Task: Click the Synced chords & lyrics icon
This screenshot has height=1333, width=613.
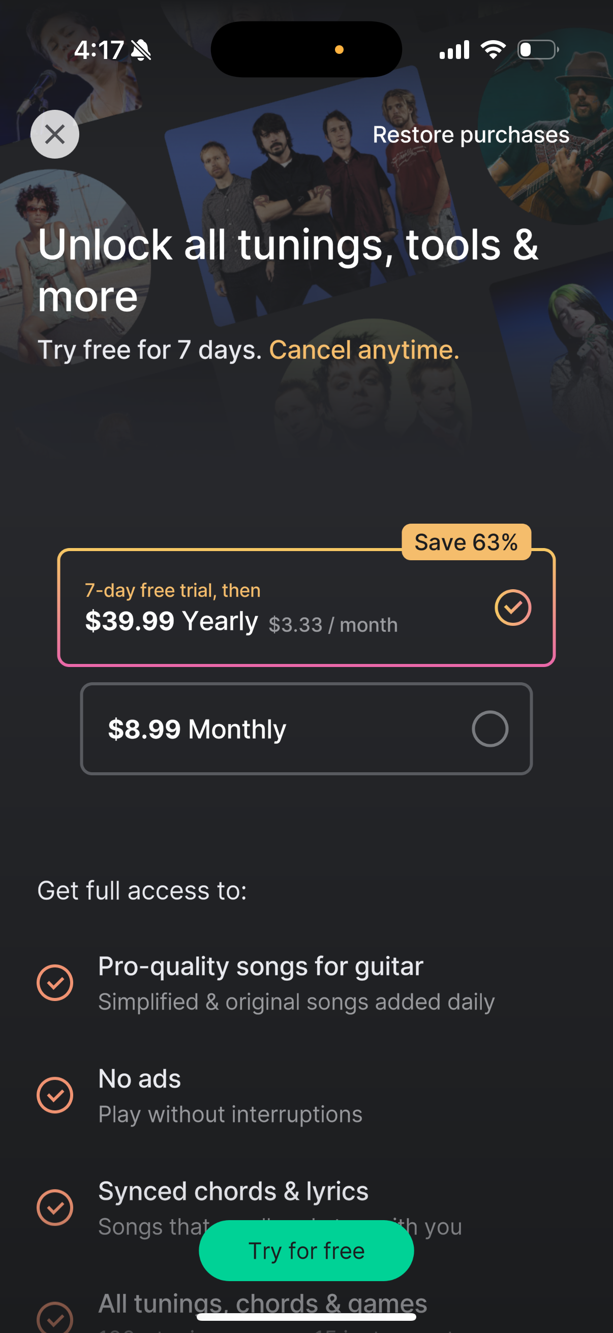Action: [x=54, y=1207]
